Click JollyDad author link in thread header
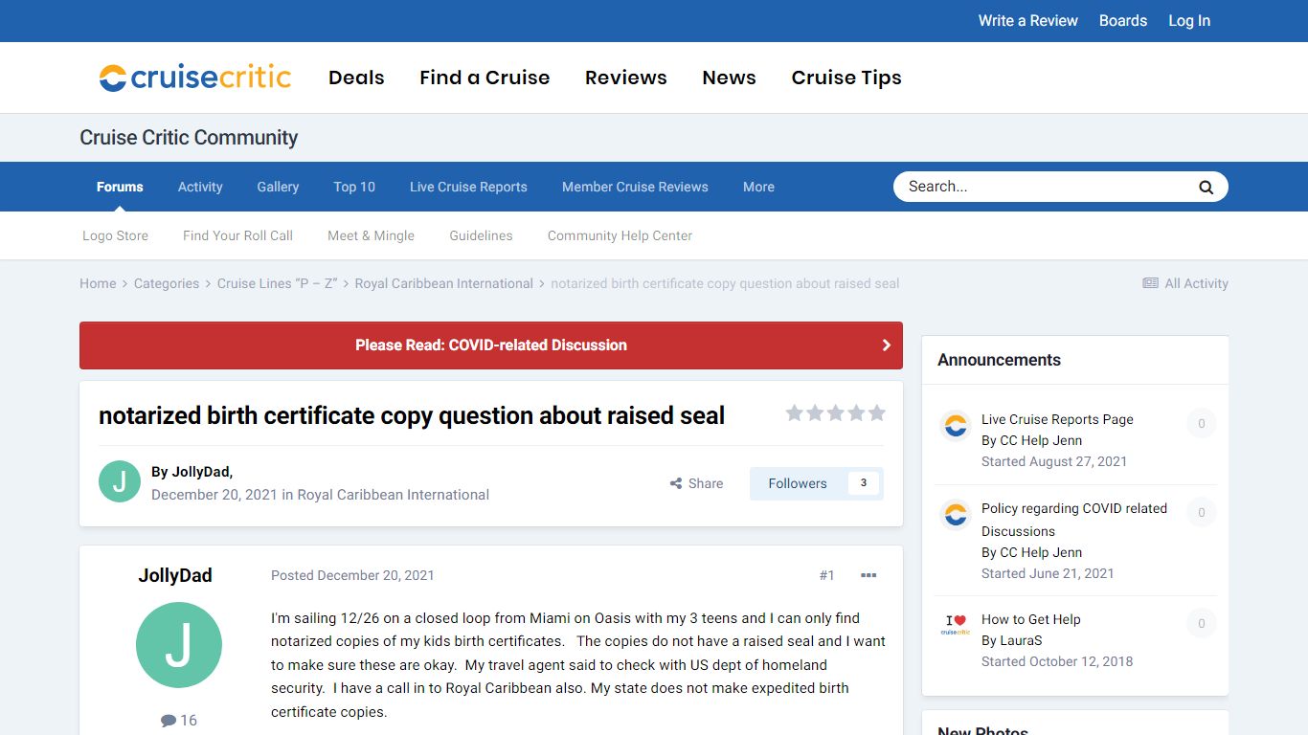 point(200,472)
